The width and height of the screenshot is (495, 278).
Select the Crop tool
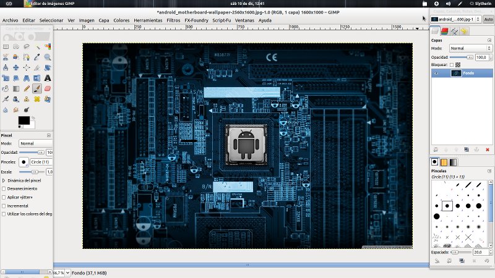coord(37,67)
